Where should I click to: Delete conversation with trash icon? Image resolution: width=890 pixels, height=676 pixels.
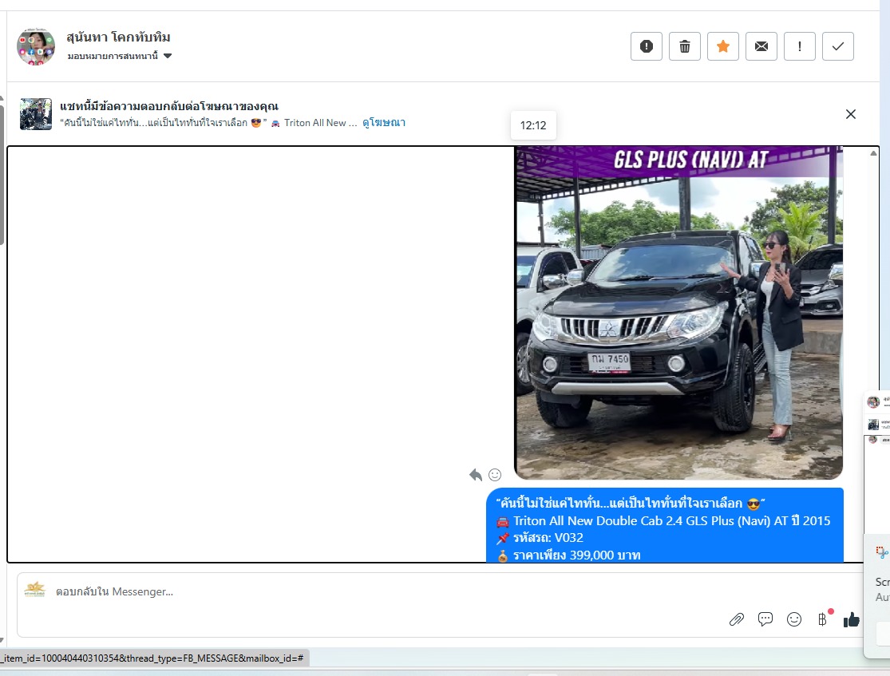pyautogui.click(x=685, y=46)
